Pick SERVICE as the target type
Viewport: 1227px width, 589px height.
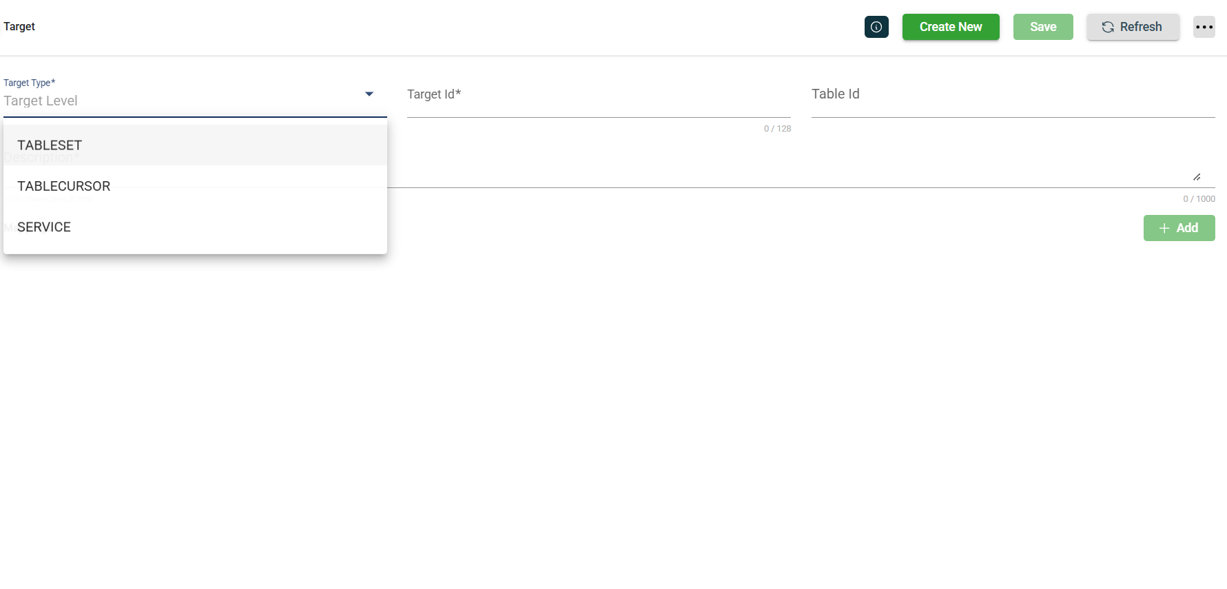44,227
